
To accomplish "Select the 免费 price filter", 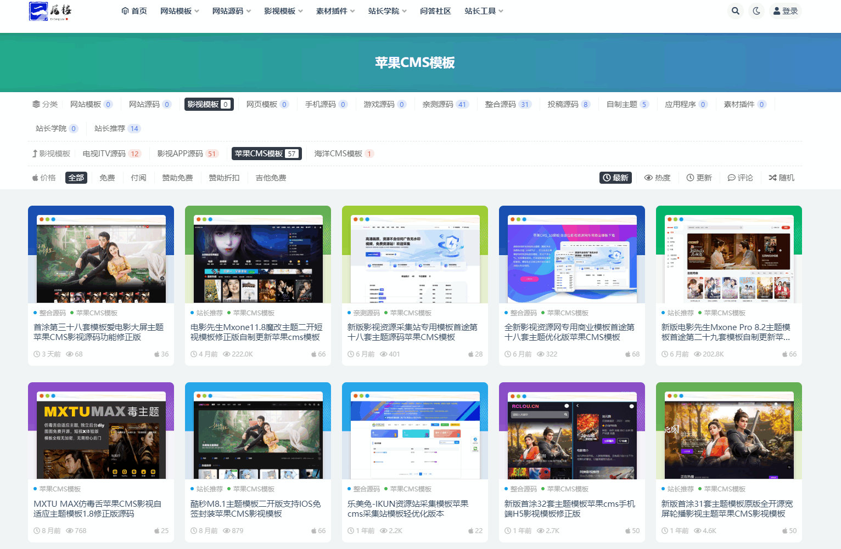I will tap(107, 177).
